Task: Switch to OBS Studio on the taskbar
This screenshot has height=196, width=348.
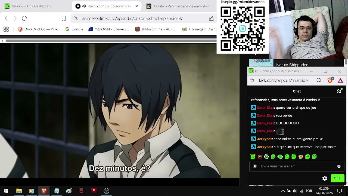Action: [x=106, y=191]
